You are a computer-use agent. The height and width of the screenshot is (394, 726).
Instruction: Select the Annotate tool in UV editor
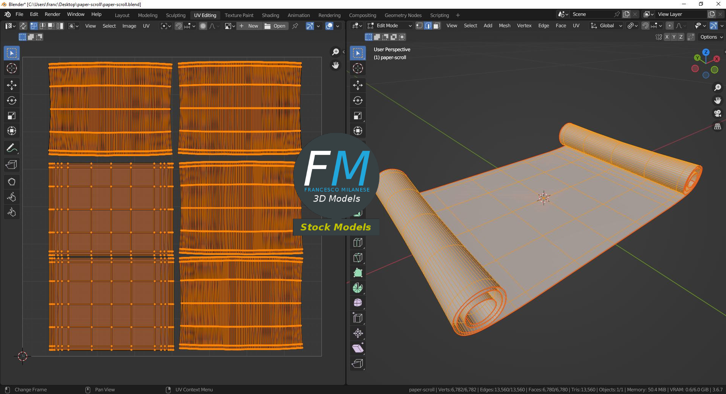[x=12, y=148]
